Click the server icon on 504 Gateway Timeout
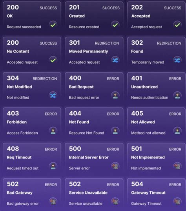Screen dimensions: 186x211 177,202
